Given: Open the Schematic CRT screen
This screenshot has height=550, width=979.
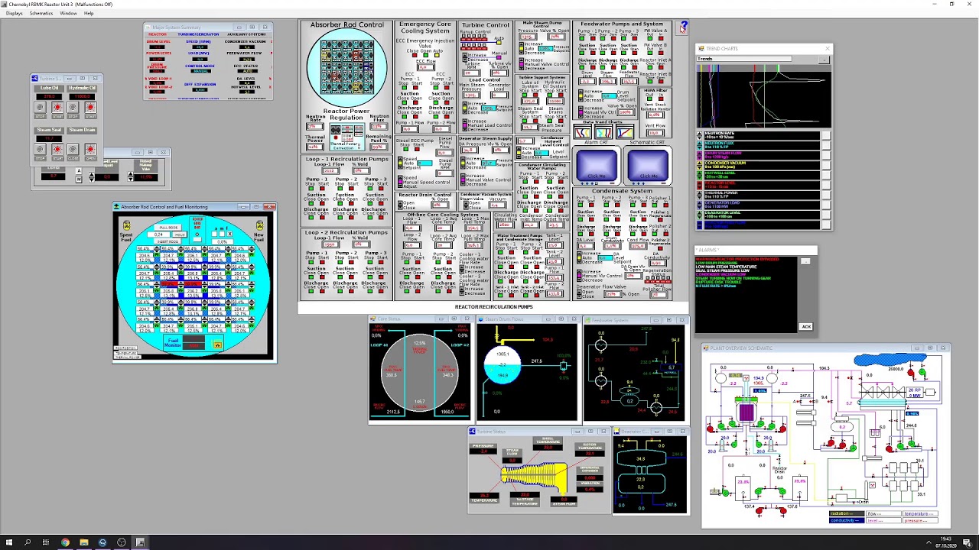Looking at the screenshot, I should pyautogui.click(x=648, y=165).
